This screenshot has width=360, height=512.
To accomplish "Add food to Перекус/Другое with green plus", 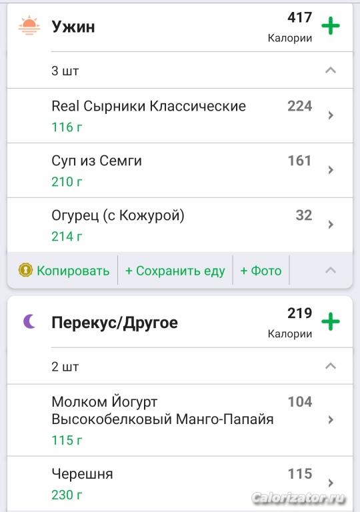I will [x=331, y=321].
